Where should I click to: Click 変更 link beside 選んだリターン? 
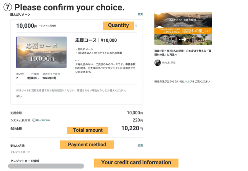140,14
